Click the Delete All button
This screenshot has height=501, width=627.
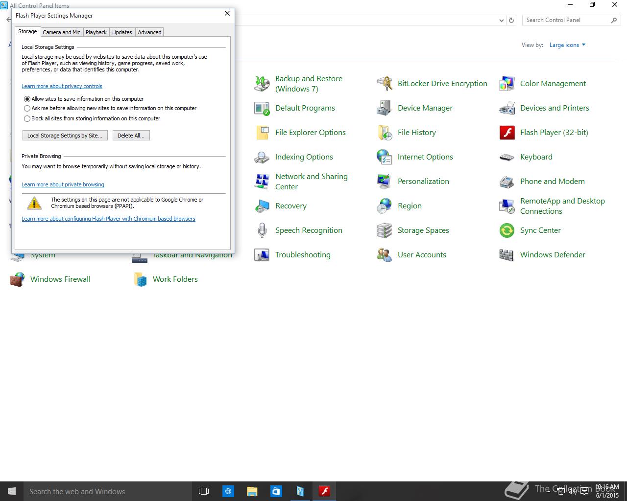pos(131,136)
